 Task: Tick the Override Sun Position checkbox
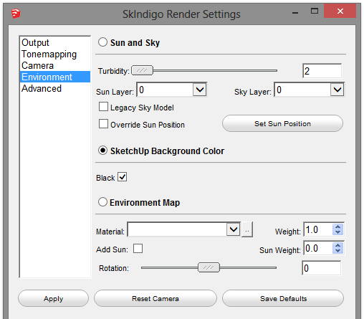point(103,124)
